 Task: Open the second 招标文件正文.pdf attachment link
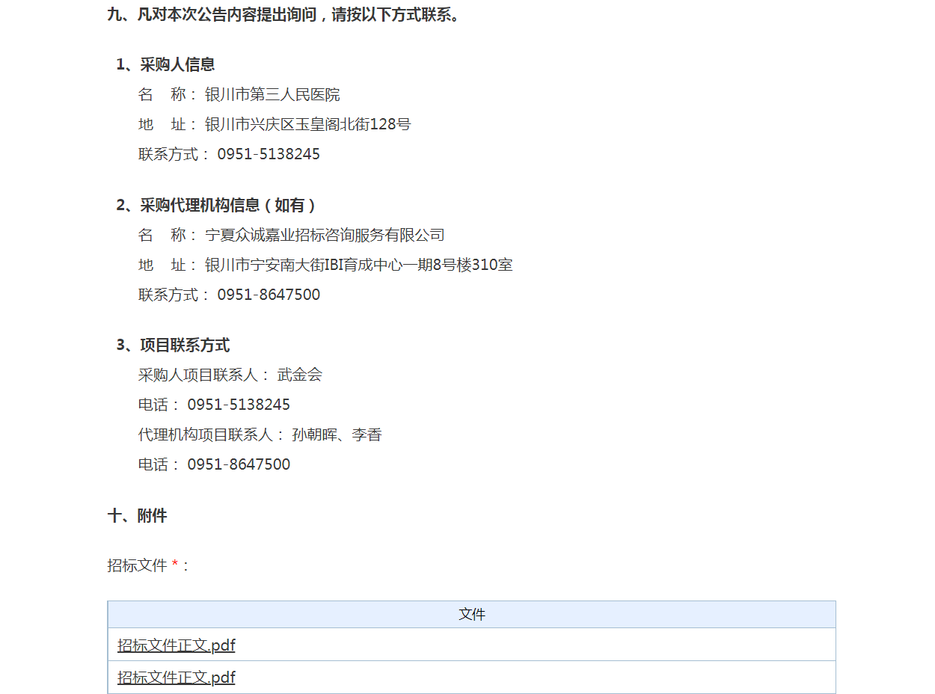(176, 678)
